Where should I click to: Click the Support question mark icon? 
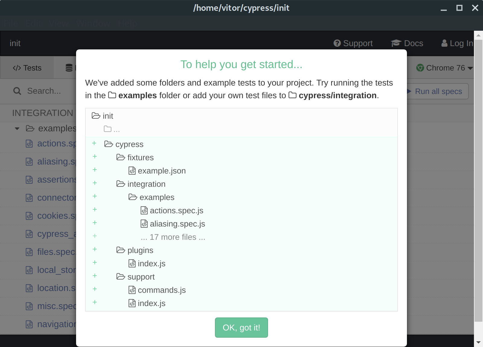(337, 43)
